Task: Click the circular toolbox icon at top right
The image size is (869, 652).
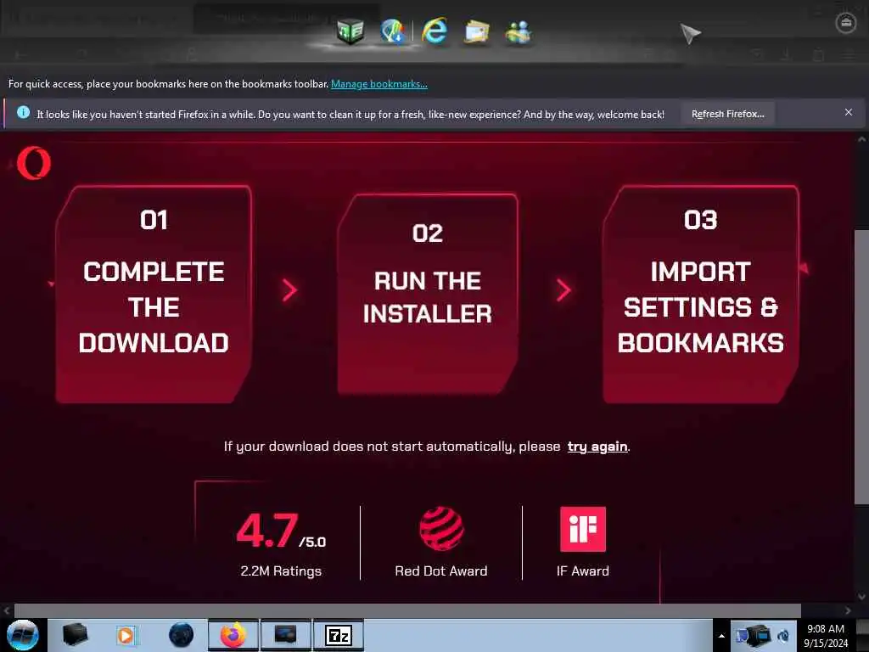Action: 846,23
